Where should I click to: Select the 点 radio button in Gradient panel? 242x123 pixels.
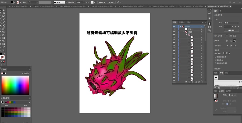tap(228, 101)
